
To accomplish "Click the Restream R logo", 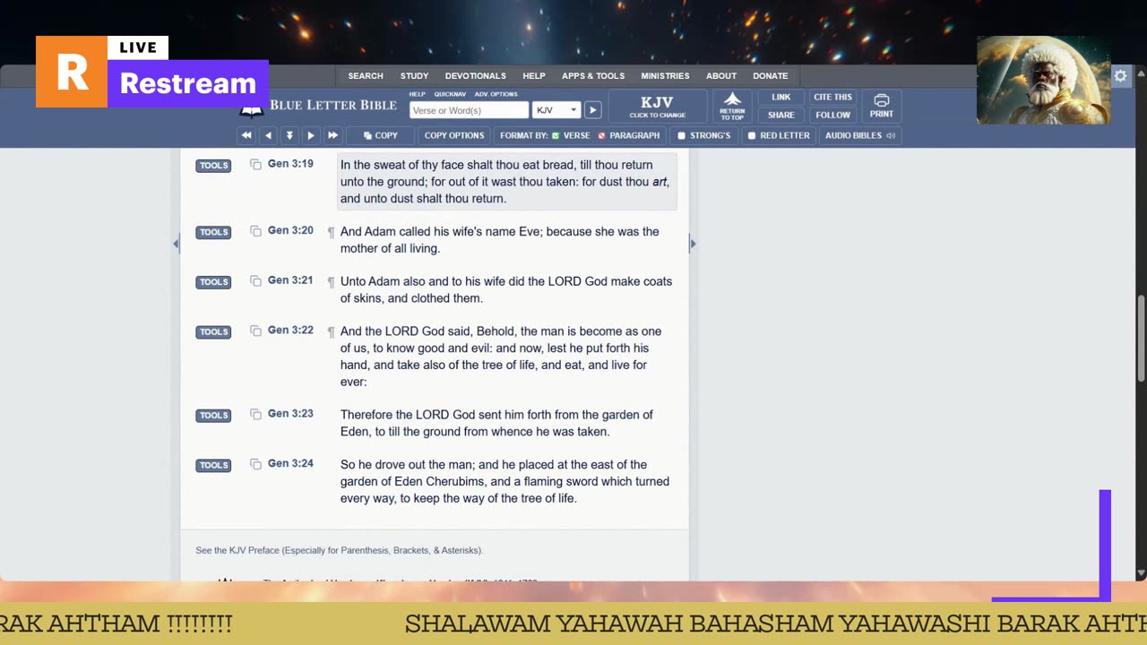I will (x=72, y=72).
